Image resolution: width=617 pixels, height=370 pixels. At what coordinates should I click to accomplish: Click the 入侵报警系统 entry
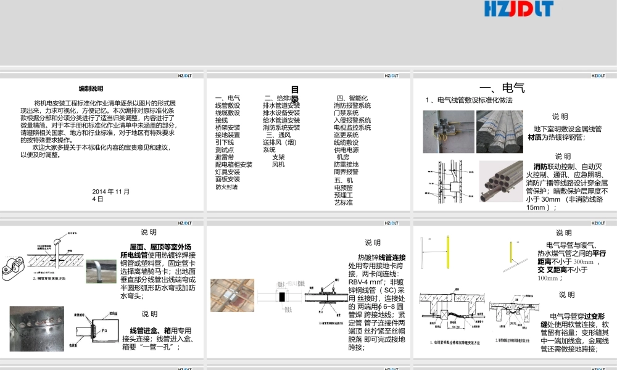[x=352, y=120]
